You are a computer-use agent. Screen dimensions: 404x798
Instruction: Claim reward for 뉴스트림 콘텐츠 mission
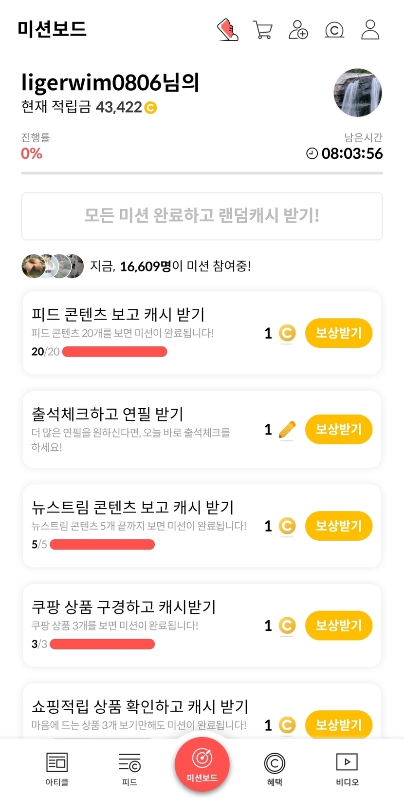[x=339, y=526]
